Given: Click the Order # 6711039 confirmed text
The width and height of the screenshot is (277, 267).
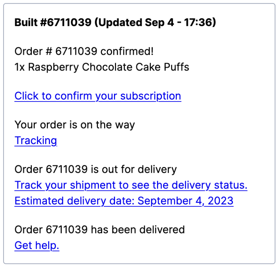Looking at the screenshot, I should [84, 51].
